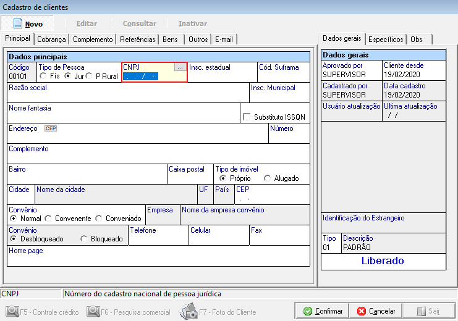
Task: Select the Fís person type radio
Action: tap(43, 76)
